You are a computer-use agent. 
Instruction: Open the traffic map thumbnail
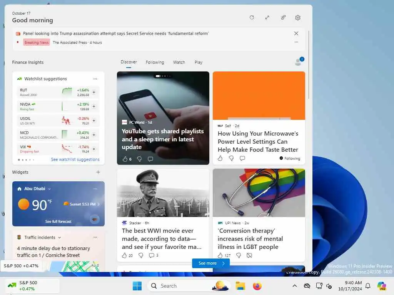[75, 267]
